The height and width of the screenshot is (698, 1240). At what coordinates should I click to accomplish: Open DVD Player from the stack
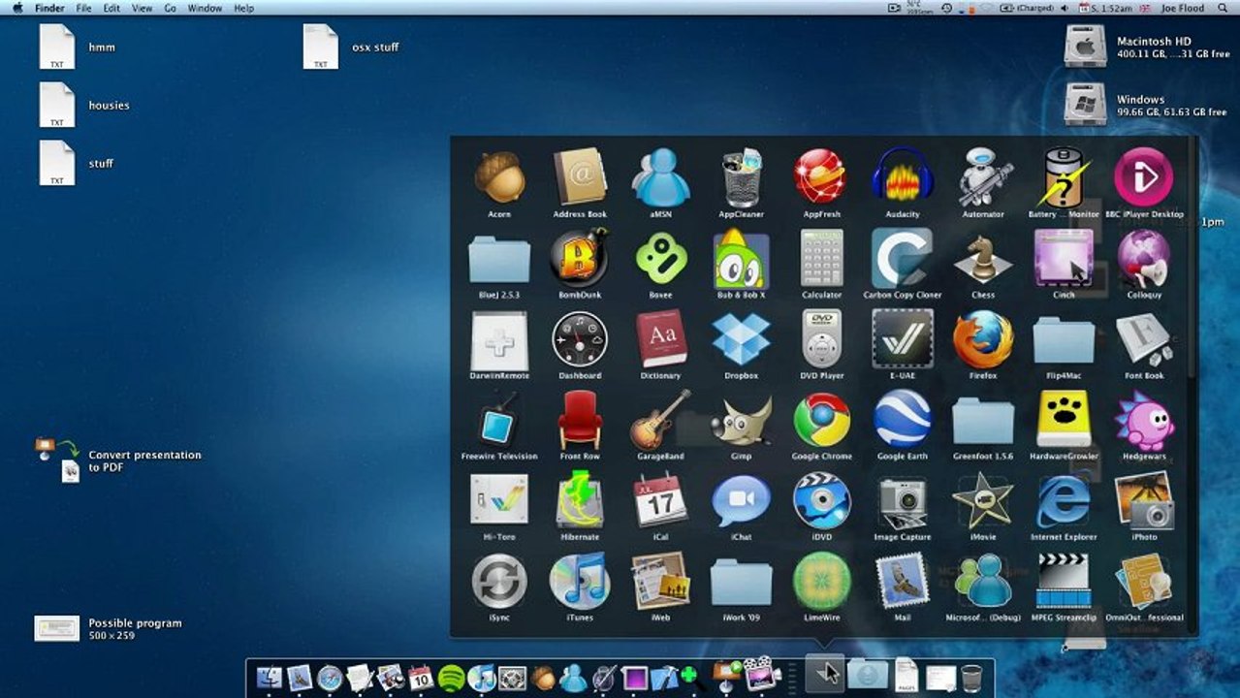pyautogui.click(x=821, y=339)
